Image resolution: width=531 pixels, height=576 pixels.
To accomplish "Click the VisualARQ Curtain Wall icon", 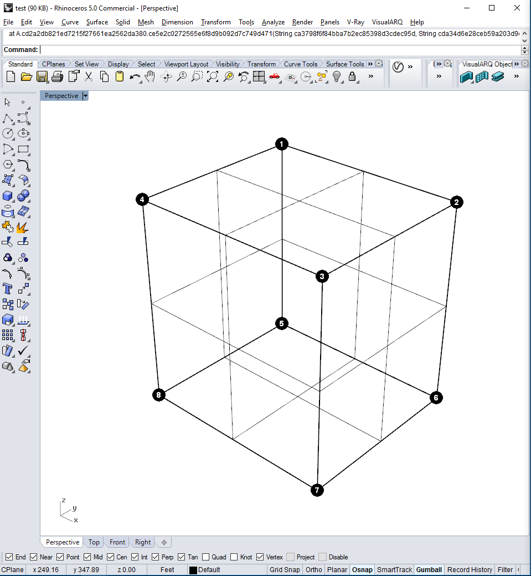I will pos(482,77).
